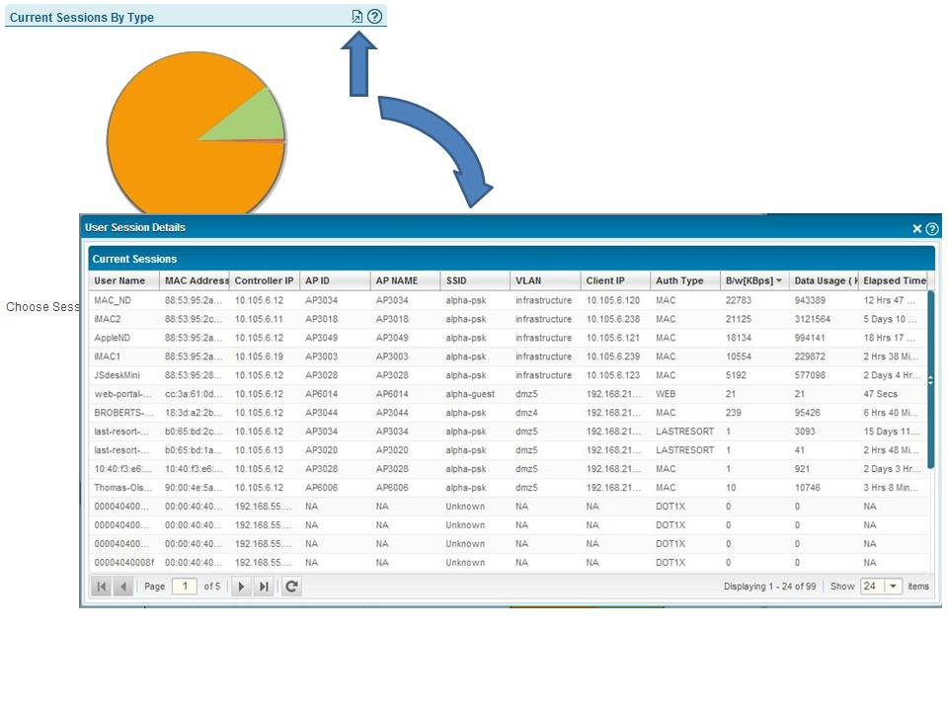Go to first page of sessions
948x711 pixels.
102,587
